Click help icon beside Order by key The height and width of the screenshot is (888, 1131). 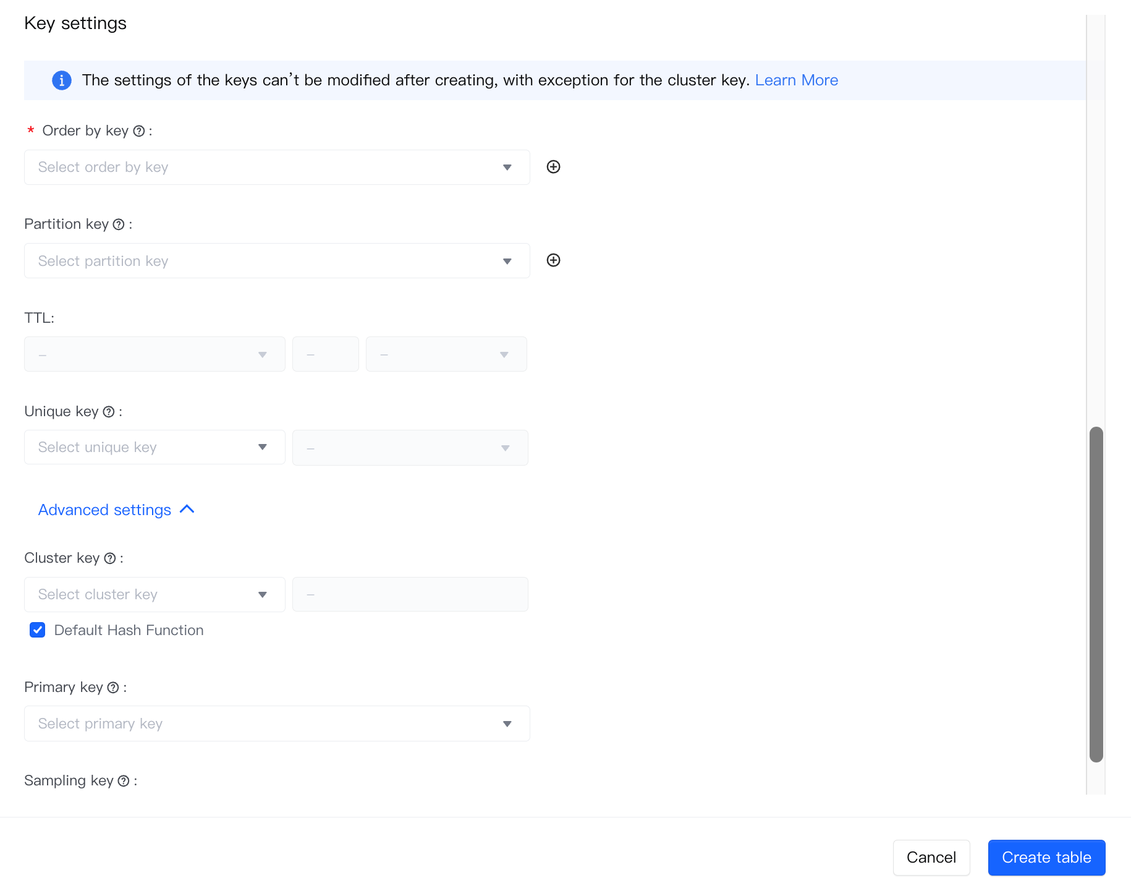coord(139,131)
